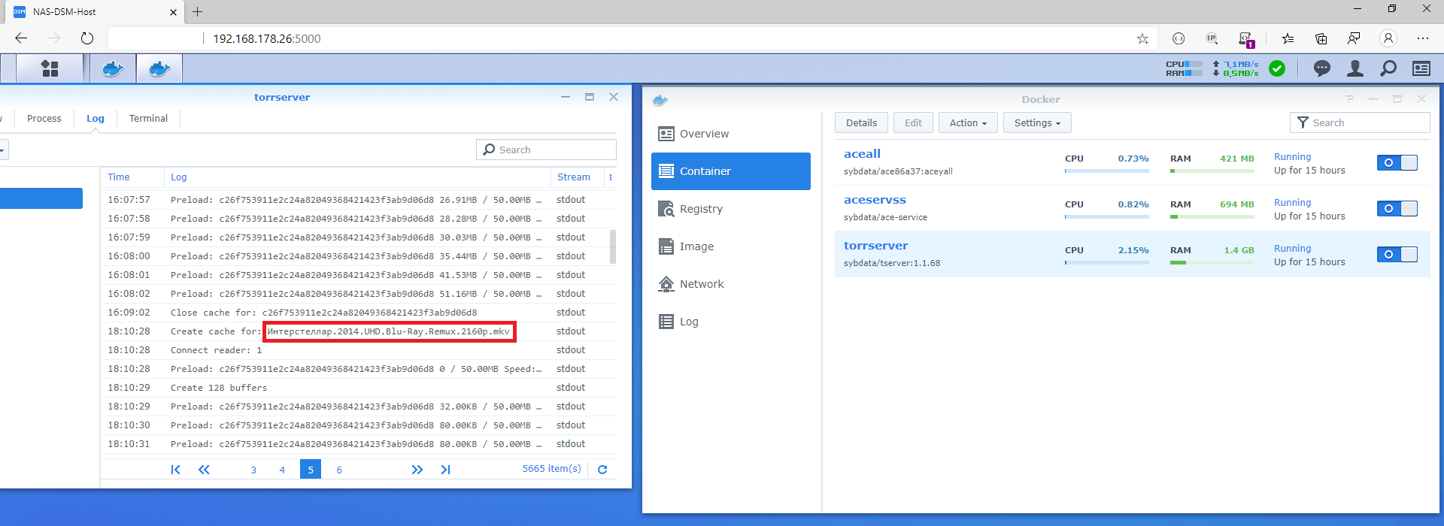Open Image in Docker sidebar
This screenshot has width=1444, height=526.
coord(731,246)
